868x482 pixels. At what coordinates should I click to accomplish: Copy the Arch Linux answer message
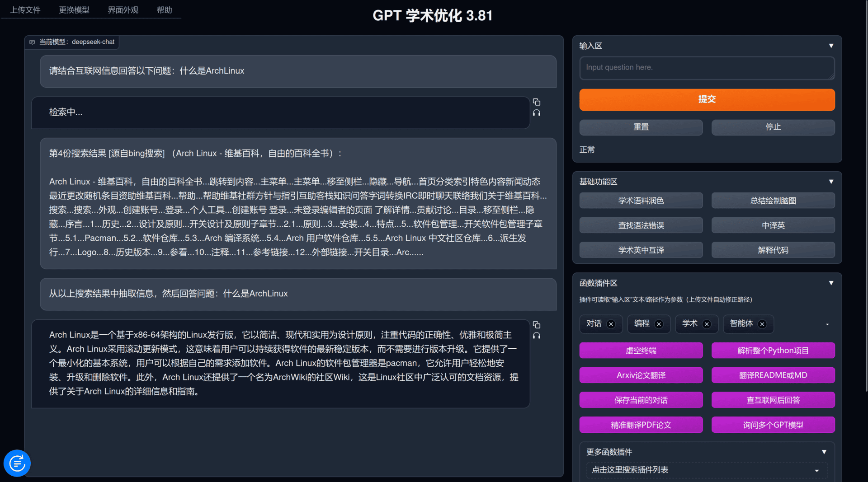(537, 325)
